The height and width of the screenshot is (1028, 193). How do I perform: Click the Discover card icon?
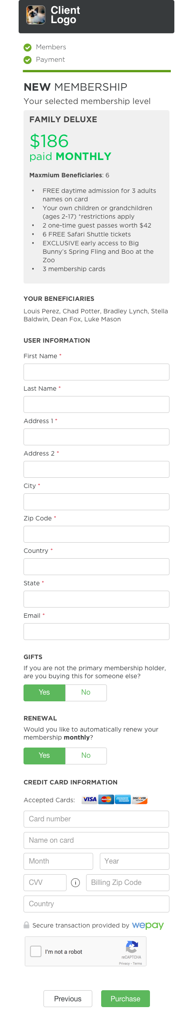(x=139, y=800)
